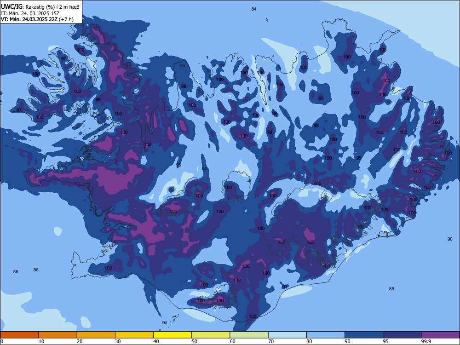Screen dimensions: 460x345
Task: Click the '20' legend tick label
Action: [80, 341]
